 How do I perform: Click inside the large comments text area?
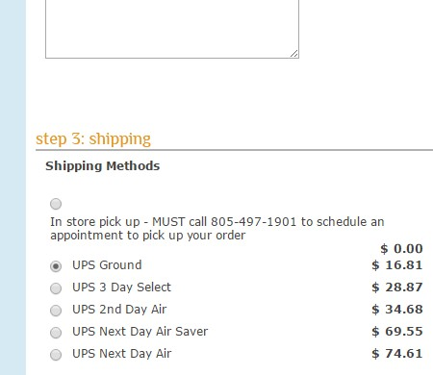point(172,27)
